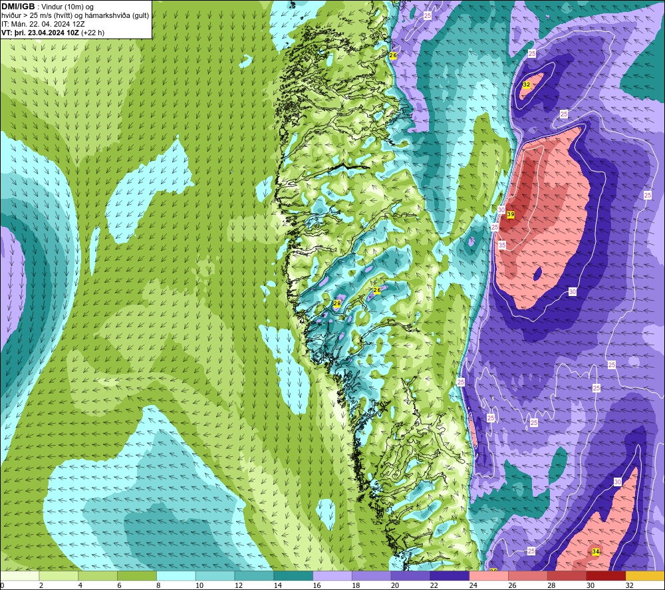This screenshot has height=590, width=665.
Task: Choose the 22–24 m/s dark indigo legend swatch
Action: point(450,575)
